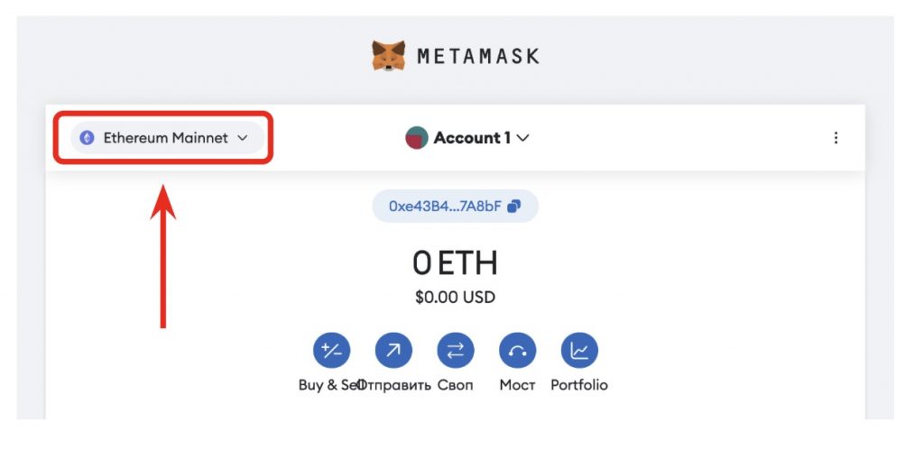Click the 0 ETH balance amount
Viewport: 924px width, 450px height.
(x=455, y=263)
